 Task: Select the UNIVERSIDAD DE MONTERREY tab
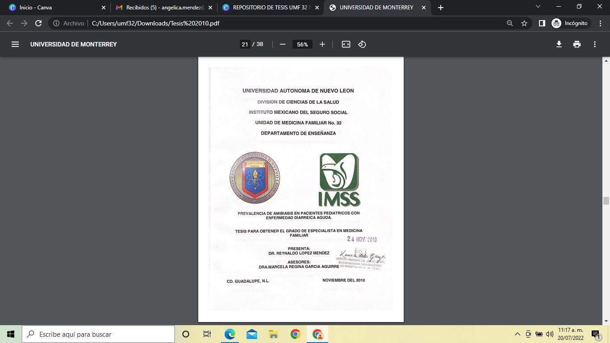pyautogui.click(x=377, y=8)
